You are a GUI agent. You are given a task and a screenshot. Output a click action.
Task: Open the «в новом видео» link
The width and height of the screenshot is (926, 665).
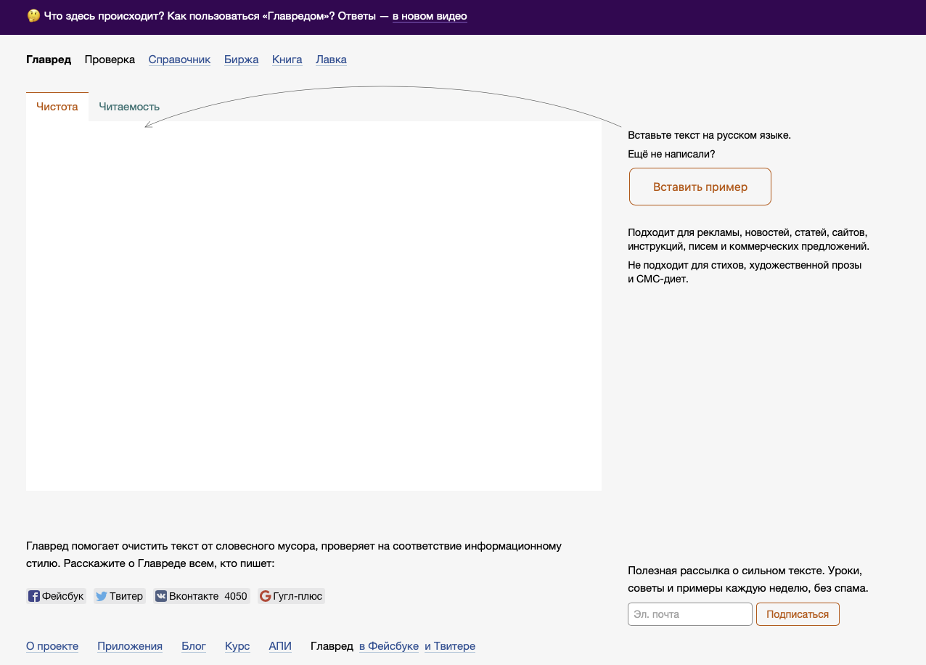click(430, 16)
